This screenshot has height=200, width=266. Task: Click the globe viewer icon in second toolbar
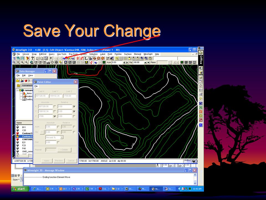[x=32, y=62]
